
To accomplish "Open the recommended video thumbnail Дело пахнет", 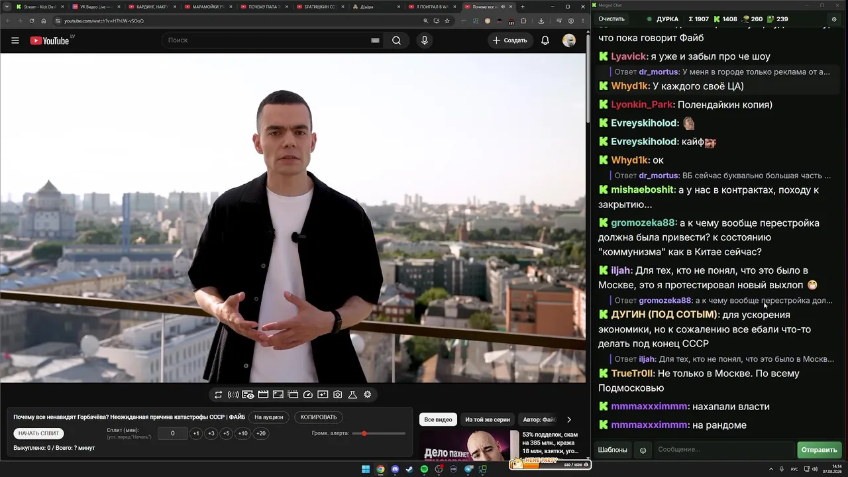I will [x=469, y=445].
